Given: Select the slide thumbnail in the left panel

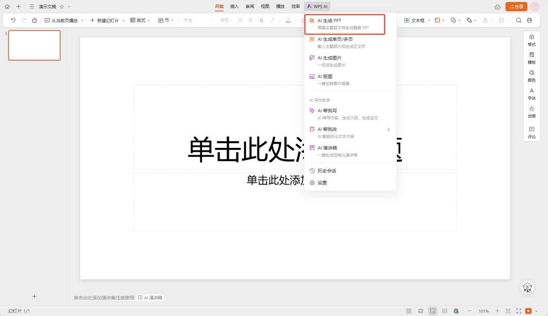Looking at the screenshot, I should coord(34,45).
